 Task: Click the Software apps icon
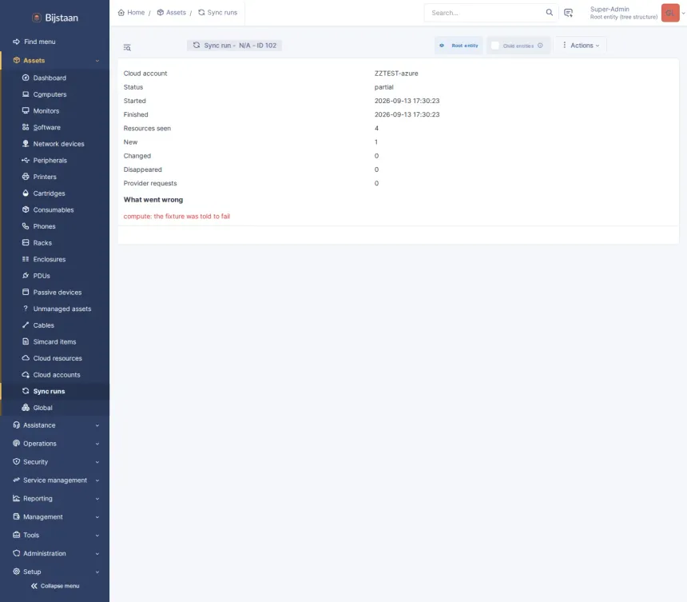coord(26,127)
